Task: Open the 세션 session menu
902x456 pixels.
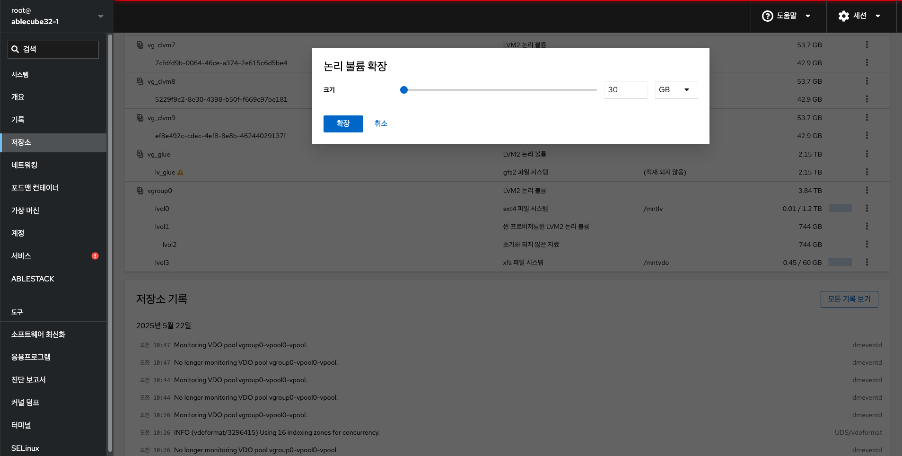Action: [x=859, y=16]
